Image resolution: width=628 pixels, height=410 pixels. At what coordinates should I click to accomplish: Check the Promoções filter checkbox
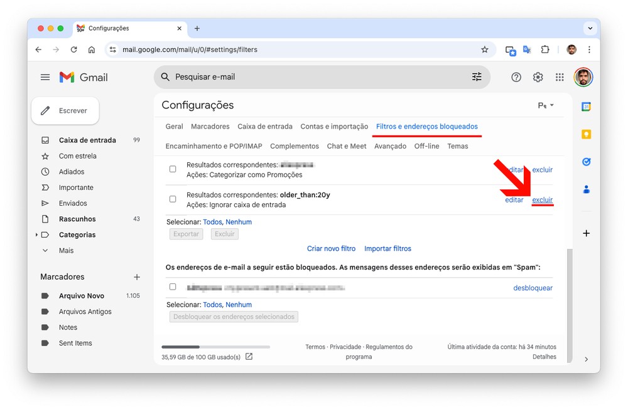(x=173, y=169)
